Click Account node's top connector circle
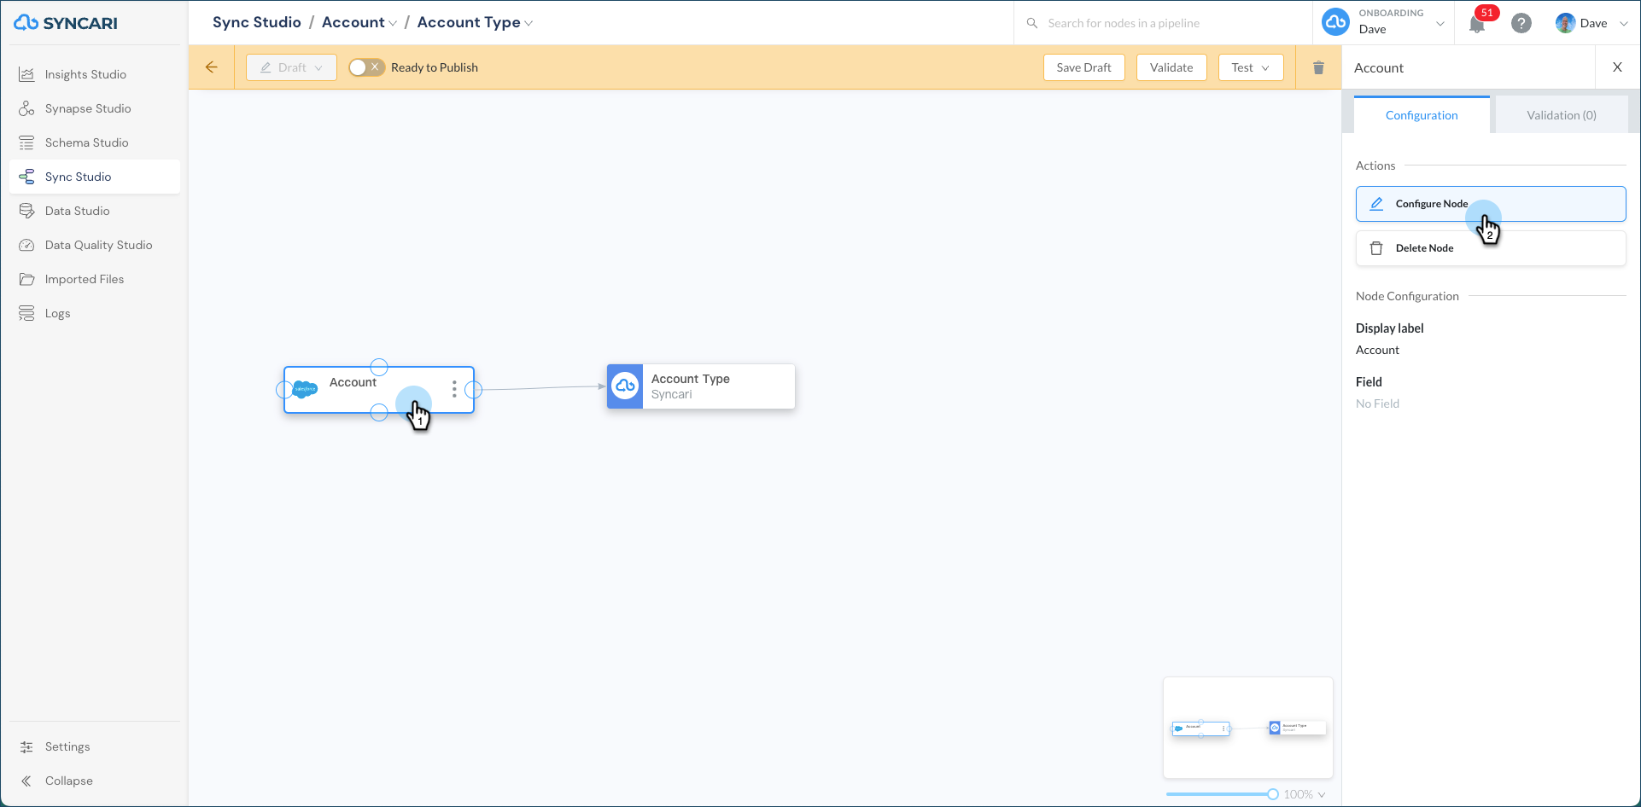 point(379,367)
